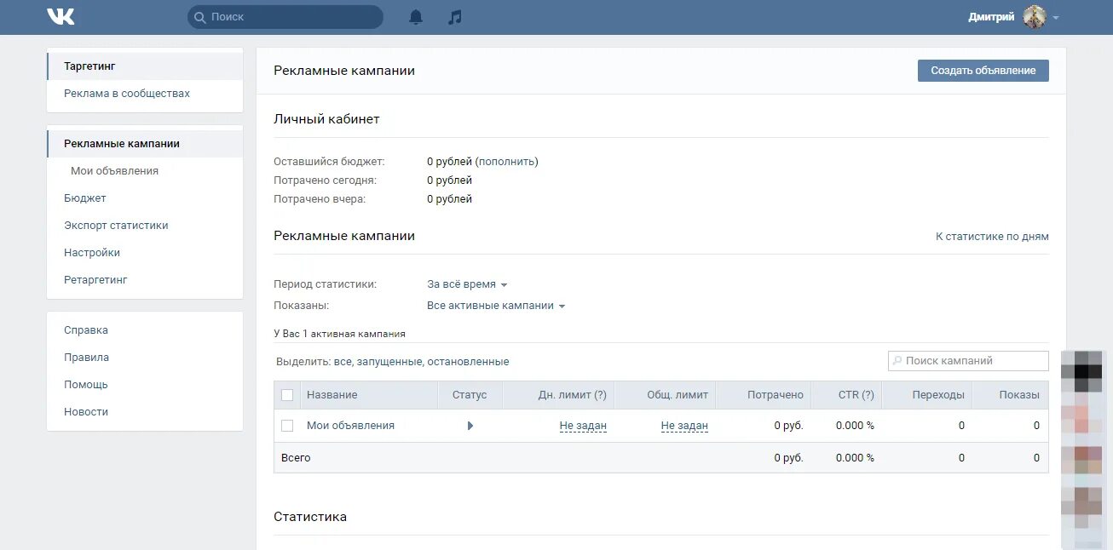Select все campaigns link

[343, 362]
